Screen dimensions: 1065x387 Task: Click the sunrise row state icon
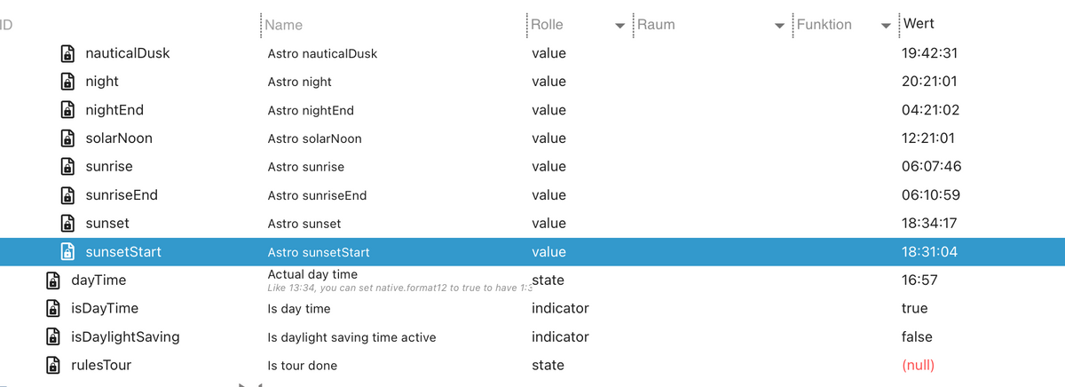[67, 167]
